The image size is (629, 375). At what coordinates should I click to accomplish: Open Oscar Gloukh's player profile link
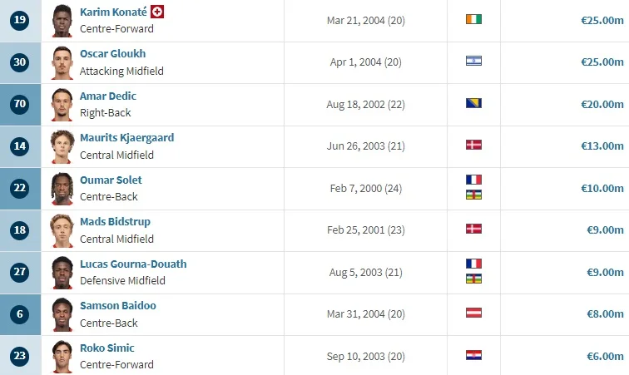[x=112, y=53]
